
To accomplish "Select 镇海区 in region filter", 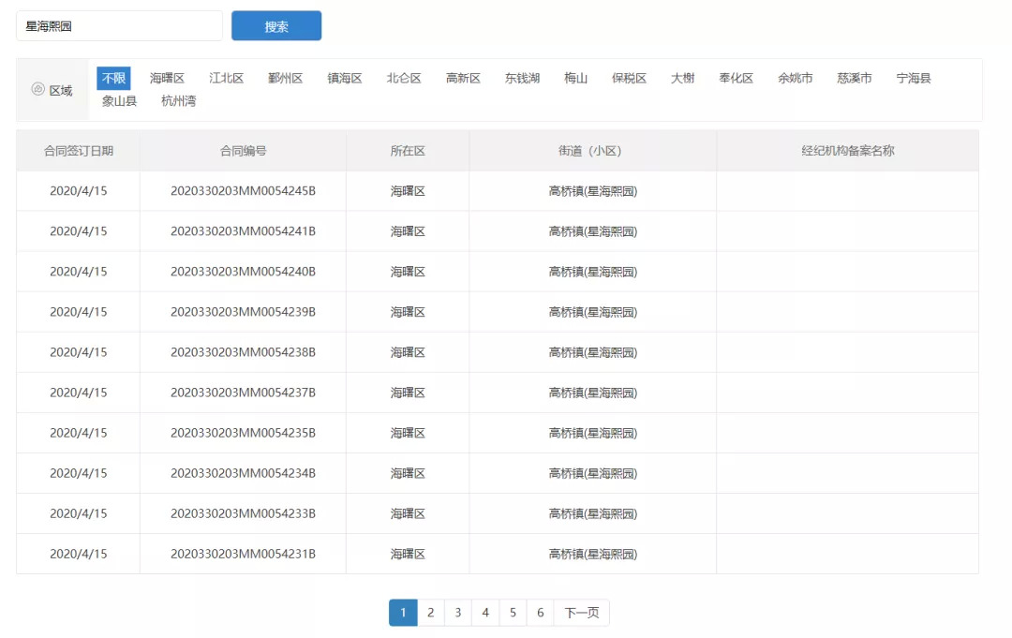I will pos(344,79).
